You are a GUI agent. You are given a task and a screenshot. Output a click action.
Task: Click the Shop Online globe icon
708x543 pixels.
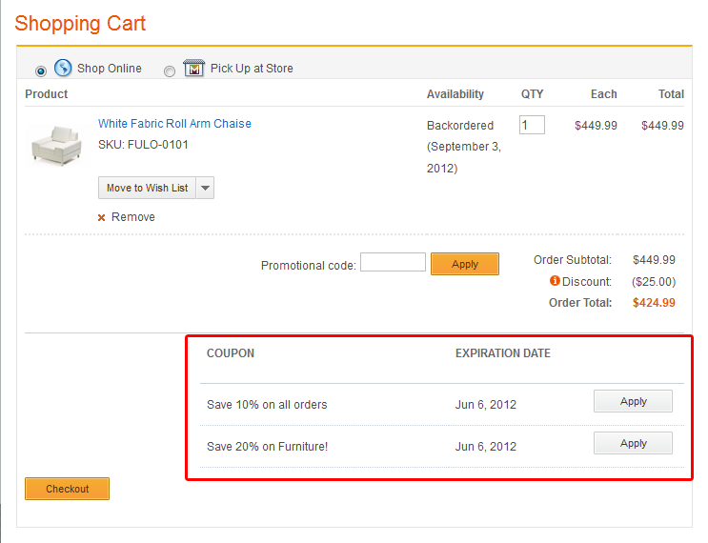(63, 68)
